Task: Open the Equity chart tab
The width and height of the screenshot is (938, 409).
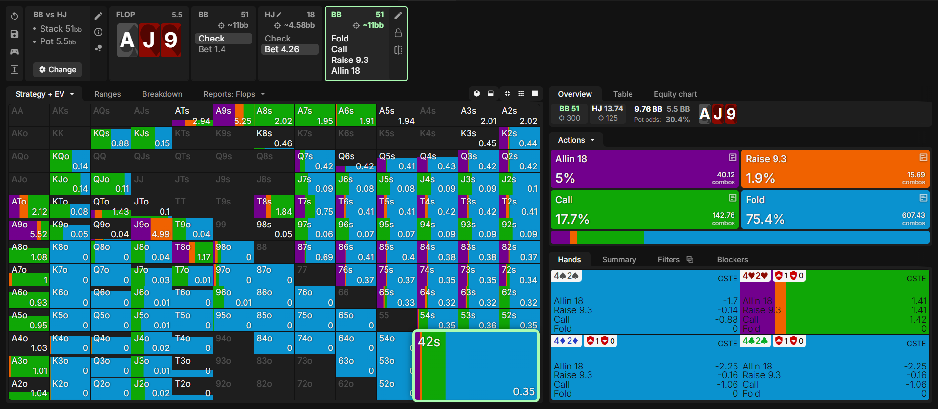Action: pos(675,94)
